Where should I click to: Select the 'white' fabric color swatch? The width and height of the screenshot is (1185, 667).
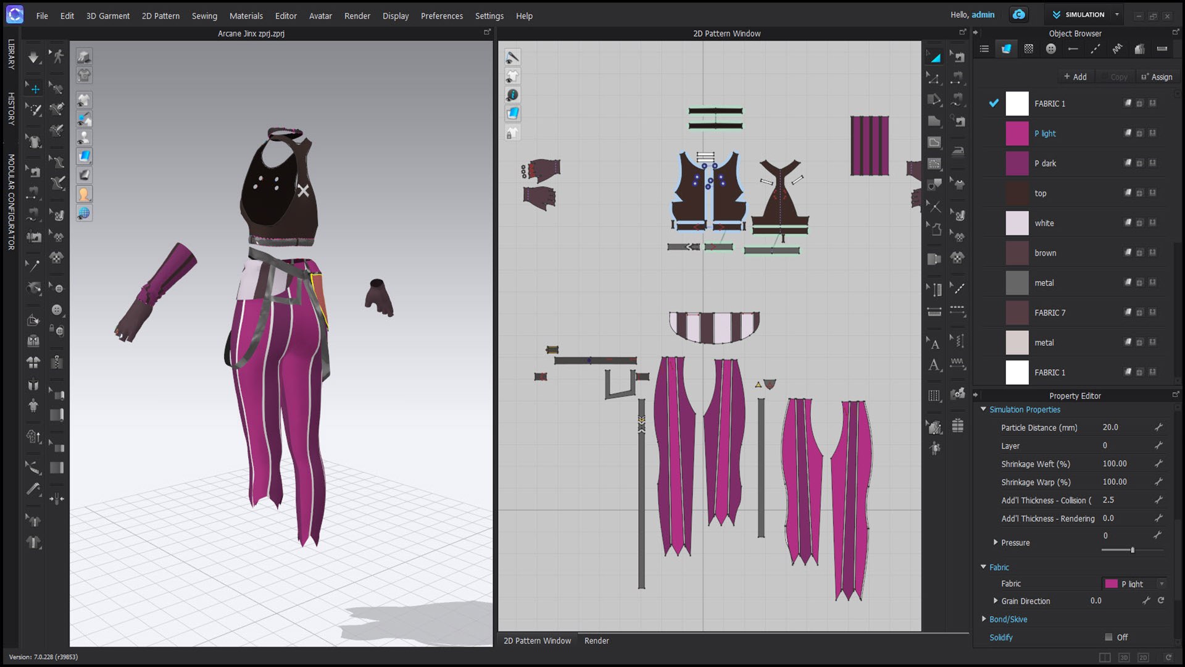[x=1017, y=223]
